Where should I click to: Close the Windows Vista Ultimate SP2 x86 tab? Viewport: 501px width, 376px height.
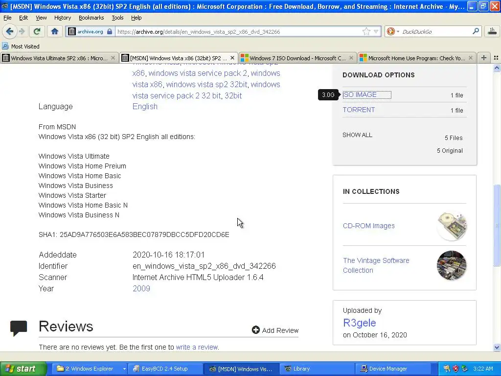tap(113, 58)
